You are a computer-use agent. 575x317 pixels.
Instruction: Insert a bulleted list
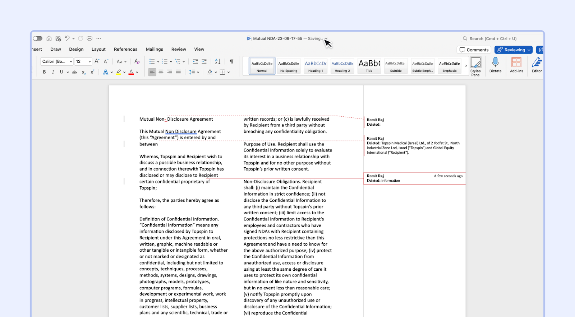(x=152, y=61)
